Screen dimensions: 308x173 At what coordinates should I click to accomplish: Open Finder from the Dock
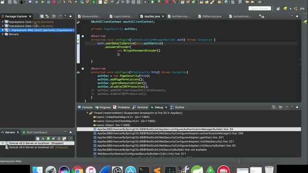click(x=38, y=170)
